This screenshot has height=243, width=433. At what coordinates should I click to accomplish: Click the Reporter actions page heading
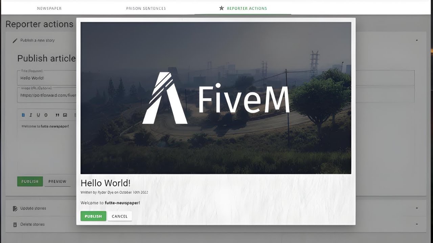[x=40, y=24]
